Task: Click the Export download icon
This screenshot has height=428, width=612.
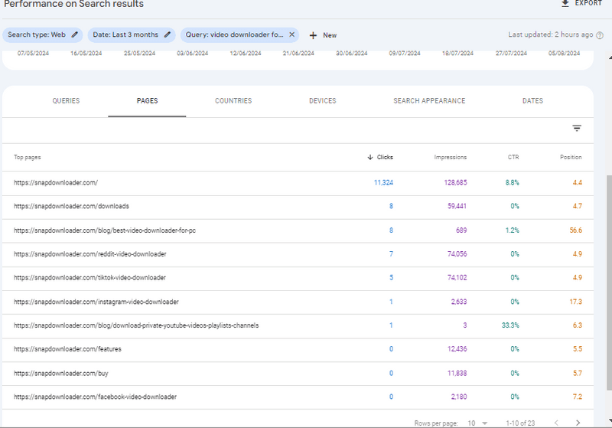Action: 565,3
